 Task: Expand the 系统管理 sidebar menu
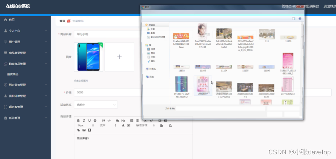click(25, 118)
